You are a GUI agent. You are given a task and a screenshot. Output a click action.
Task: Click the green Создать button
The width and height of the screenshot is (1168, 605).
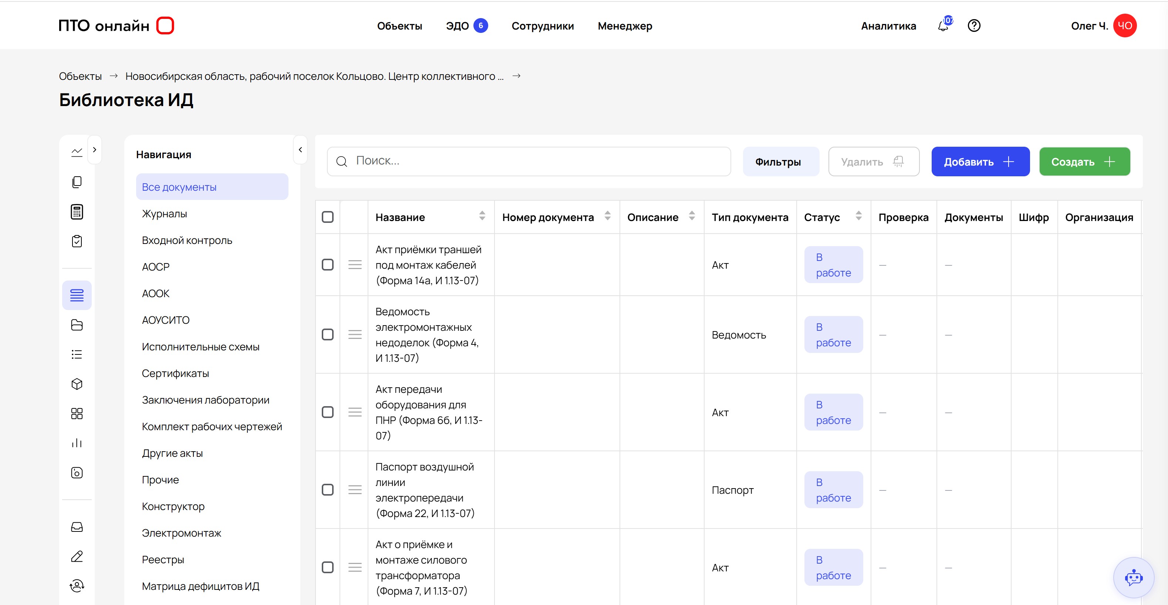1084,162
